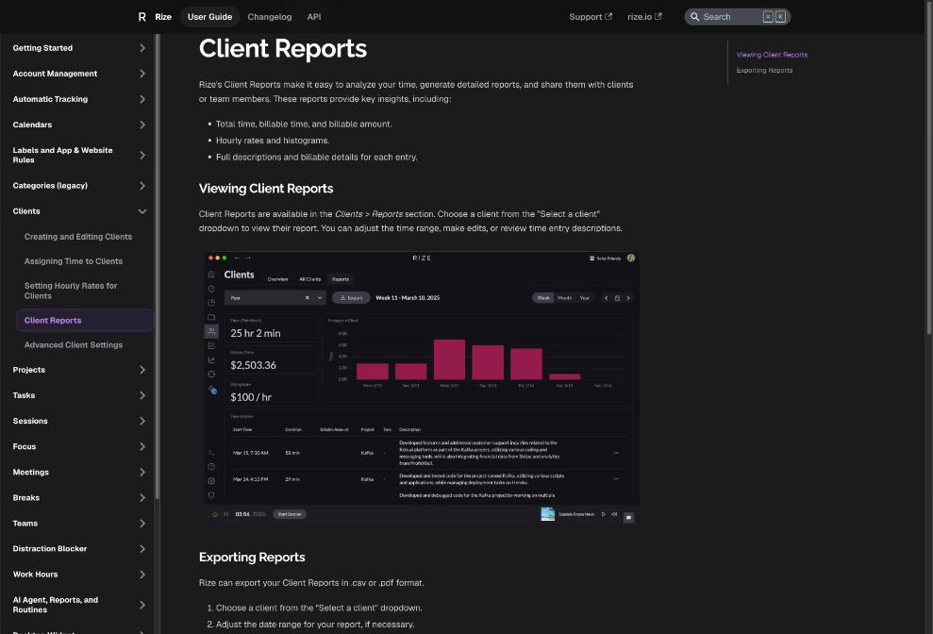The width and height of the screenshot is (933, 634).
Task: Collapse the Clients section
Action: click(x=79, y=211)
